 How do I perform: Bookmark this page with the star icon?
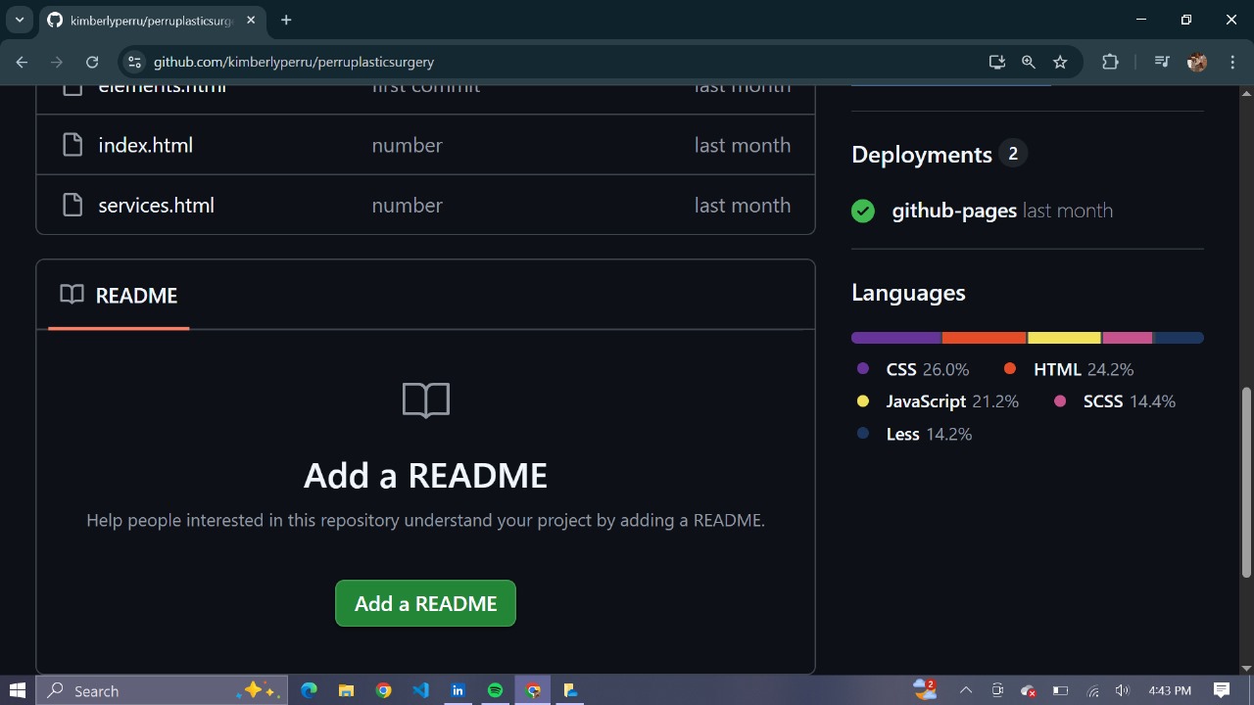pyautogui.click(x=1060, y=62)
